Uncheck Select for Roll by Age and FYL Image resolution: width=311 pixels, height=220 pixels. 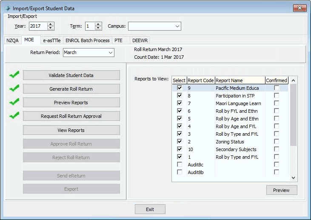point(180,126)
